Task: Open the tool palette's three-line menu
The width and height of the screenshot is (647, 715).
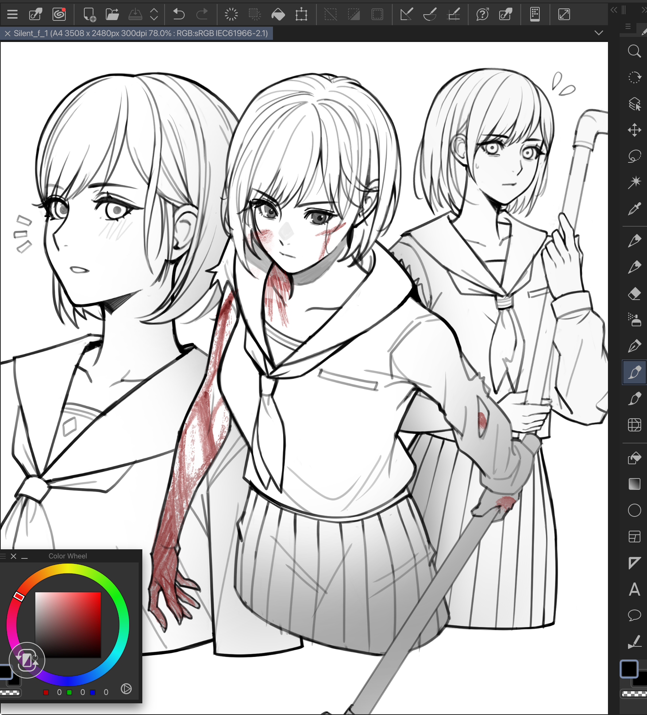Action: tap(628, 26)
